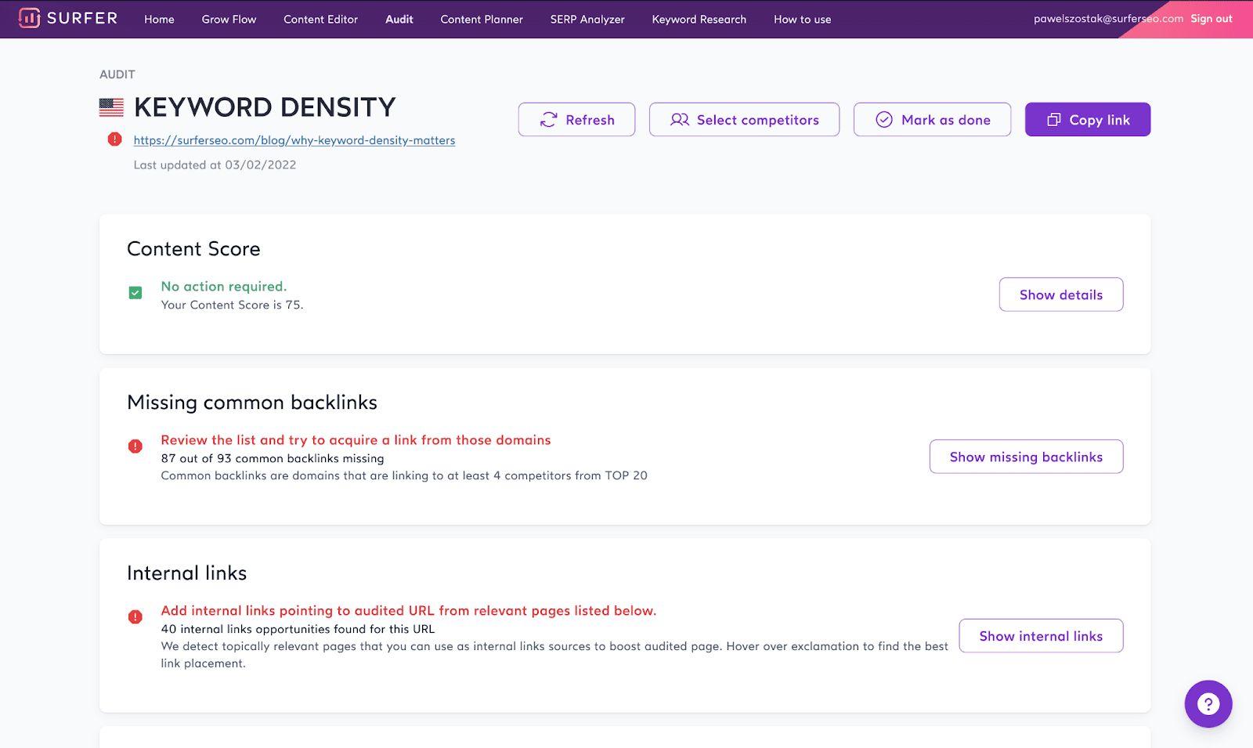Click '87 out of 93 common backlinks missing'
This screenshot has width=1253, height=748.
point(273,458)
